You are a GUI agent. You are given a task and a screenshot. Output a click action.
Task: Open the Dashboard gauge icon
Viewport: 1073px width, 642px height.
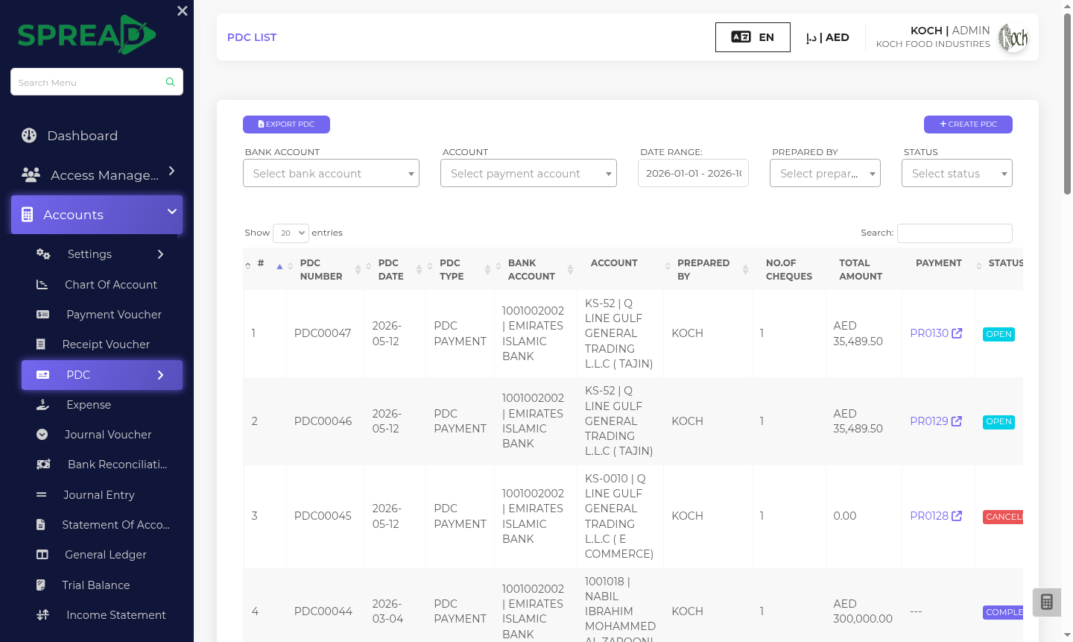[x=29, y=135]
